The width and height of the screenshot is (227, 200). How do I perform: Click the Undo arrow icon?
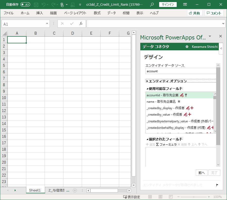(43, 5)
